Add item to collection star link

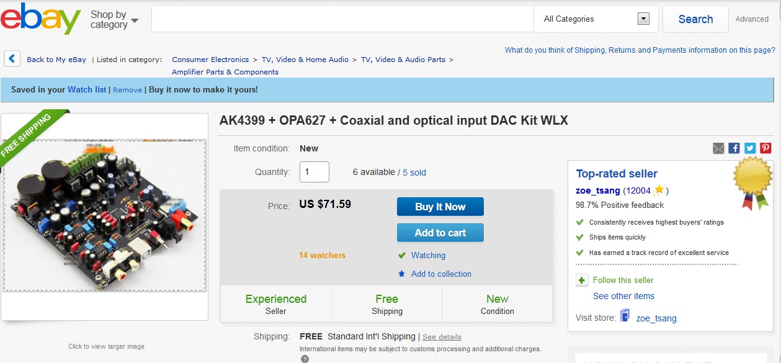(x=435, y=274)
